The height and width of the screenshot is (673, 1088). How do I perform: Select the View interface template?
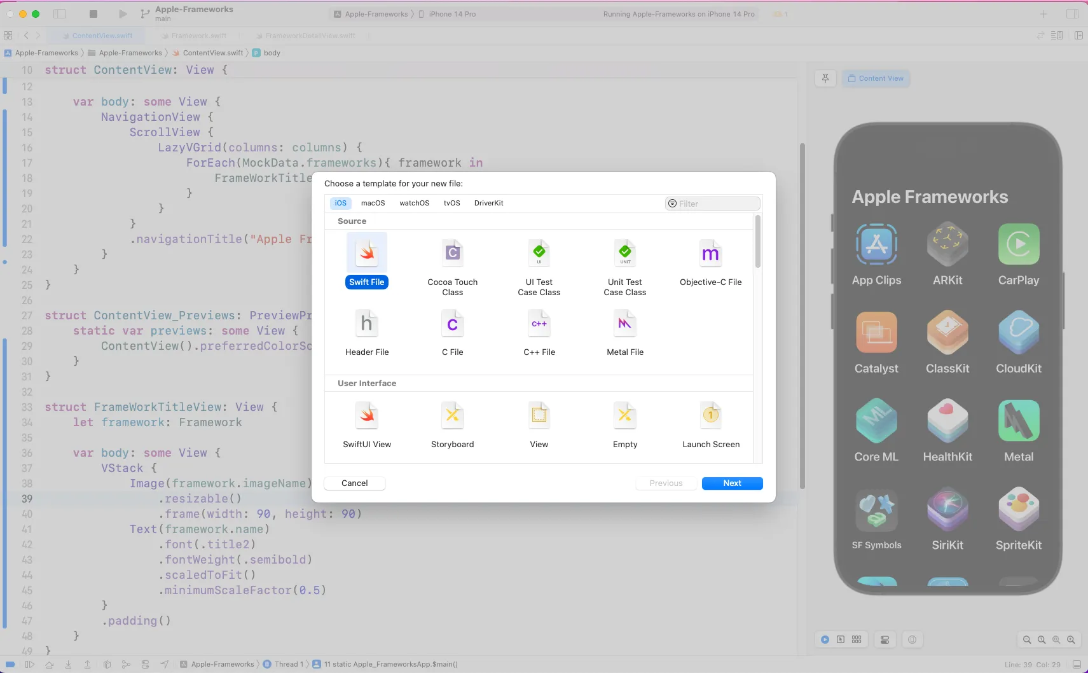click(x=539, y=424)
